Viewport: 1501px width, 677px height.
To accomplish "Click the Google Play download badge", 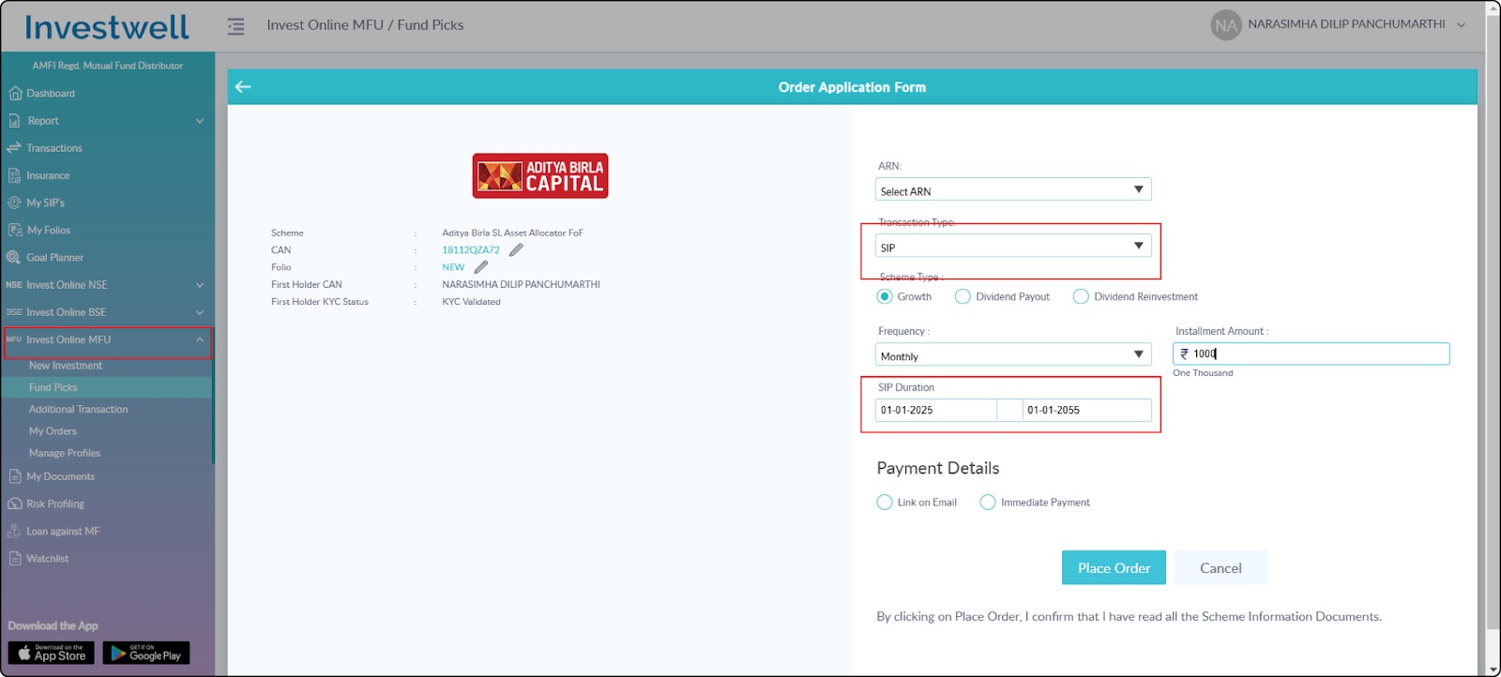I will pos(146,653).
